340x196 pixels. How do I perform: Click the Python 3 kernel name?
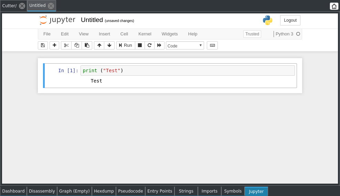point(284,34)
